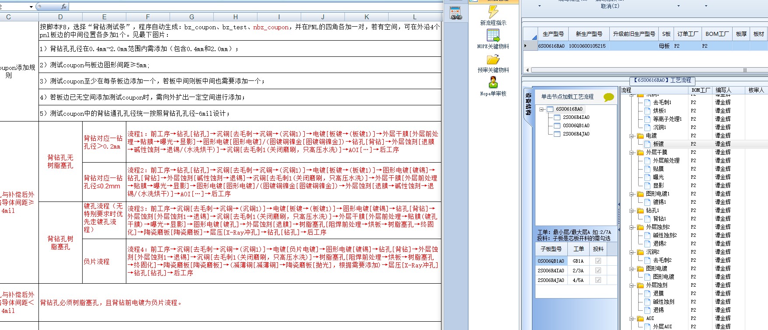
Task: Click the 核审人 column header in the process list
Action: (x=756, y=90)
